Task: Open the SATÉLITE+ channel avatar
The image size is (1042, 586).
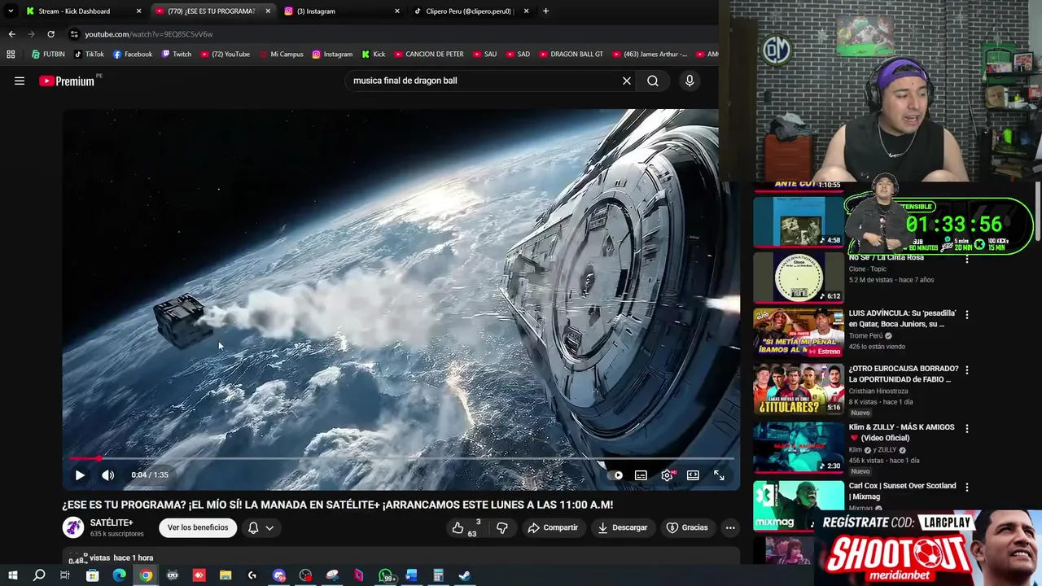Action: (x=73, y=527)
